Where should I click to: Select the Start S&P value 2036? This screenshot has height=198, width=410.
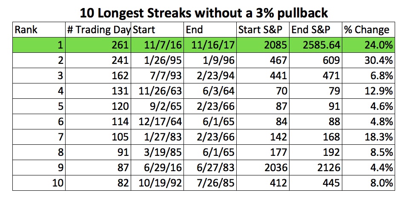tap(263, 167)
